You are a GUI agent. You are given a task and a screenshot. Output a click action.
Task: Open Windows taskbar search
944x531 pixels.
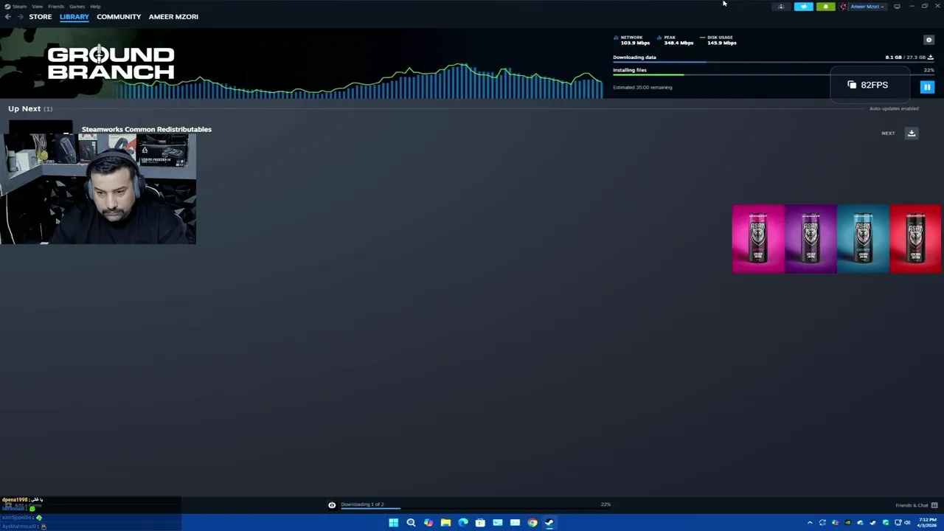tap(411, 523)
